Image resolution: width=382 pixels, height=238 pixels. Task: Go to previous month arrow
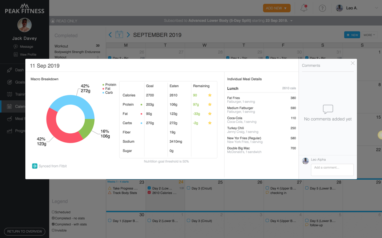[x=110, y=35]
